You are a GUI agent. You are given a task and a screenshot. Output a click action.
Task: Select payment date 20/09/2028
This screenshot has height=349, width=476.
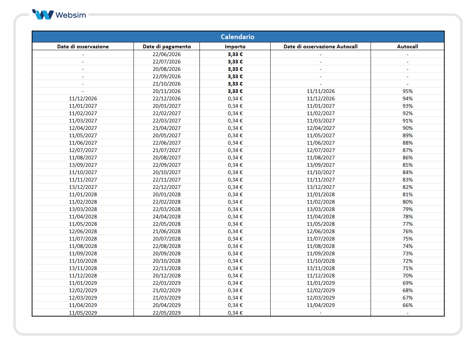click(167, 253)
